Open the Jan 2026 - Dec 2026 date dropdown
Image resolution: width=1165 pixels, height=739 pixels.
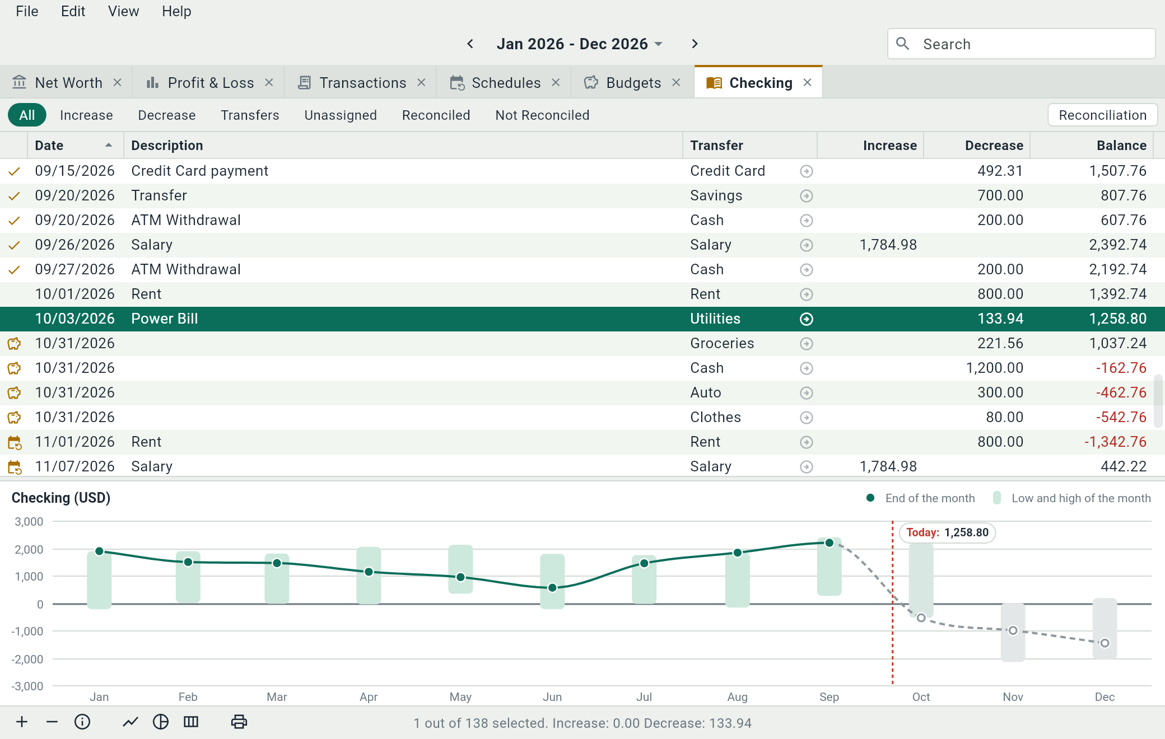[x=580, y=44]
